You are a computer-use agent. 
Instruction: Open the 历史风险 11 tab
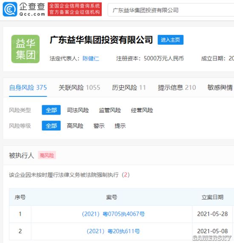coord(129,87)
